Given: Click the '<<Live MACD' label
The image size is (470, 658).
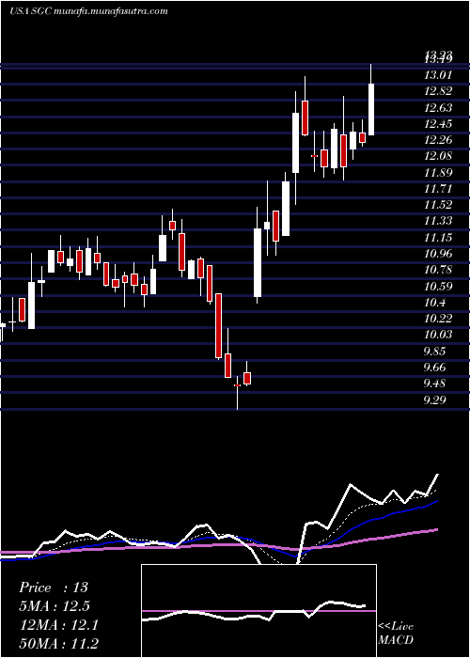Looking at the screenshot, I should (396, 634).
